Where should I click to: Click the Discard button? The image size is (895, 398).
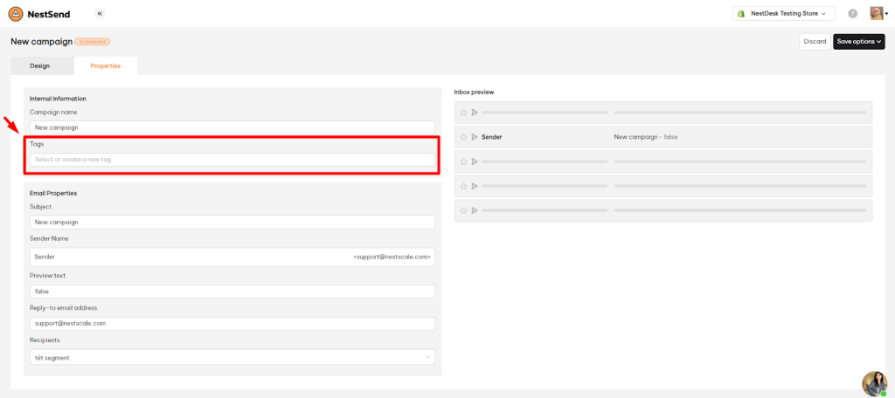pyautogui.click(x=815, y=42)
